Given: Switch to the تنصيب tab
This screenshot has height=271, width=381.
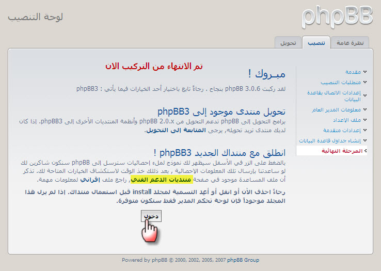Looking at the screenshot, I should point(316,43).
